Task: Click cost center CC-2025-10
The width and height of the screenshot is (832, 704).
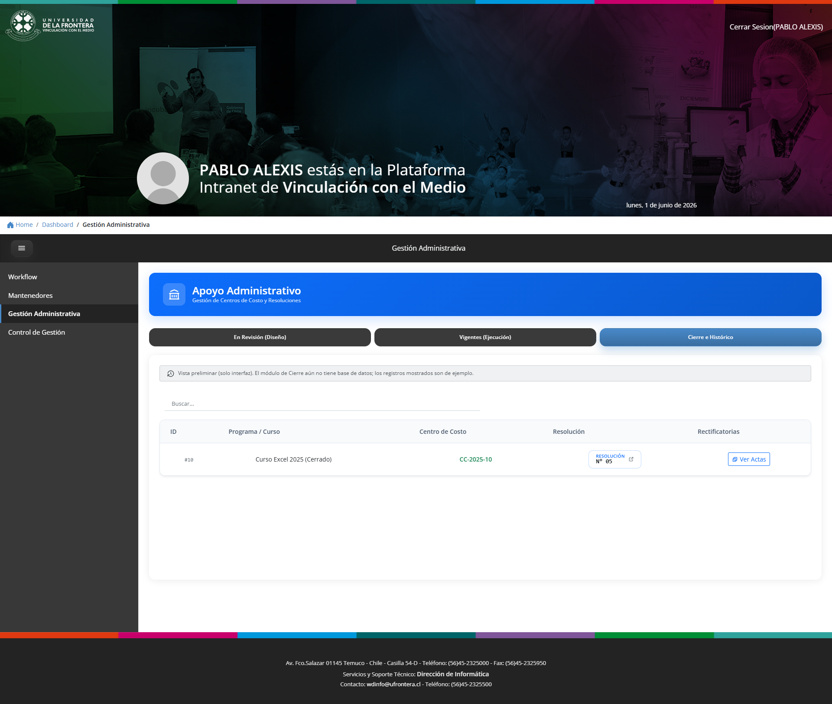Action: 476,459
